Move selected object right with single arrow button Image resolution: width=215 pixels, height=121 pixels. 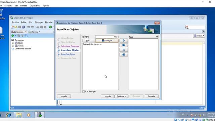tap(124, 40)
